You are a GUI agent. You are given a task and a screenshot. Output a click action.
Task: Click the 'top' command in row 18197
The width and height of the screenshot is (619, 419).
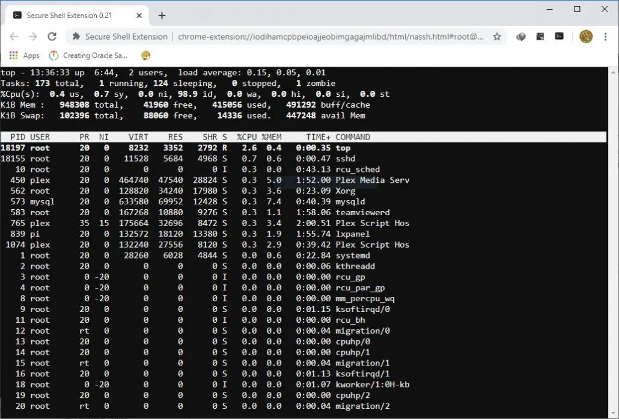coord(343,148)
